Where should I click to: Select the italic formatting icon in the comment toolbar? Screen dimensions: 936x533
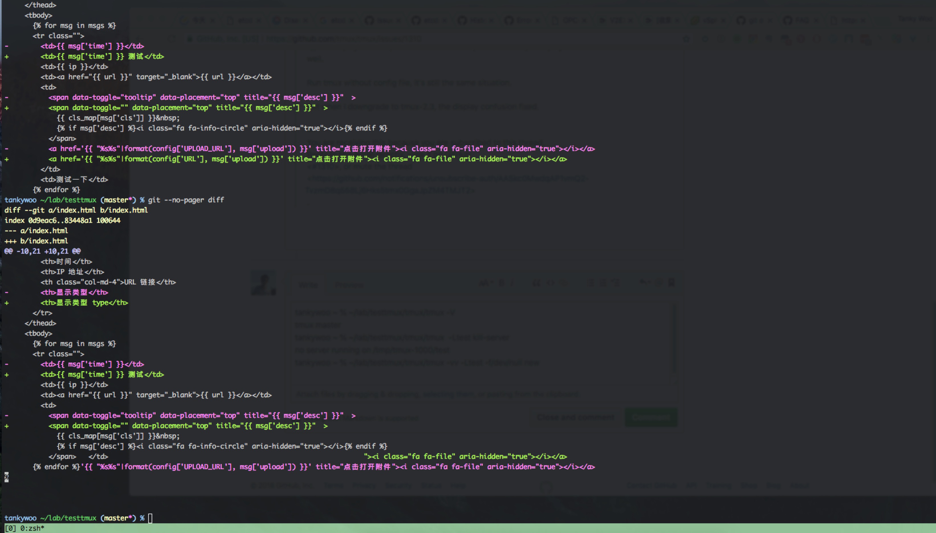512,283
